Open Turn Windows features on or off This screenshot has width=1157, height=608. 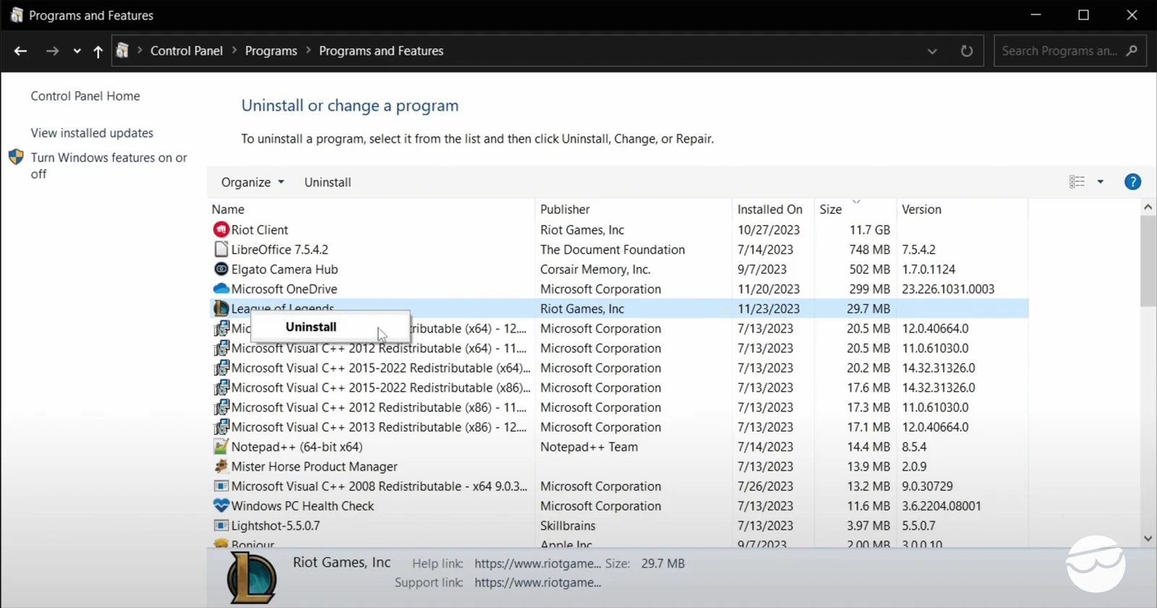click(108, 166)
